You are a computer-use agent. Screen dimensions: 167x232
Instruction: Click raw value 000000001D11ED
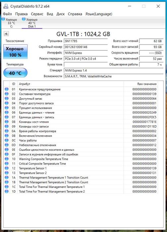click(x=144, y=127)
